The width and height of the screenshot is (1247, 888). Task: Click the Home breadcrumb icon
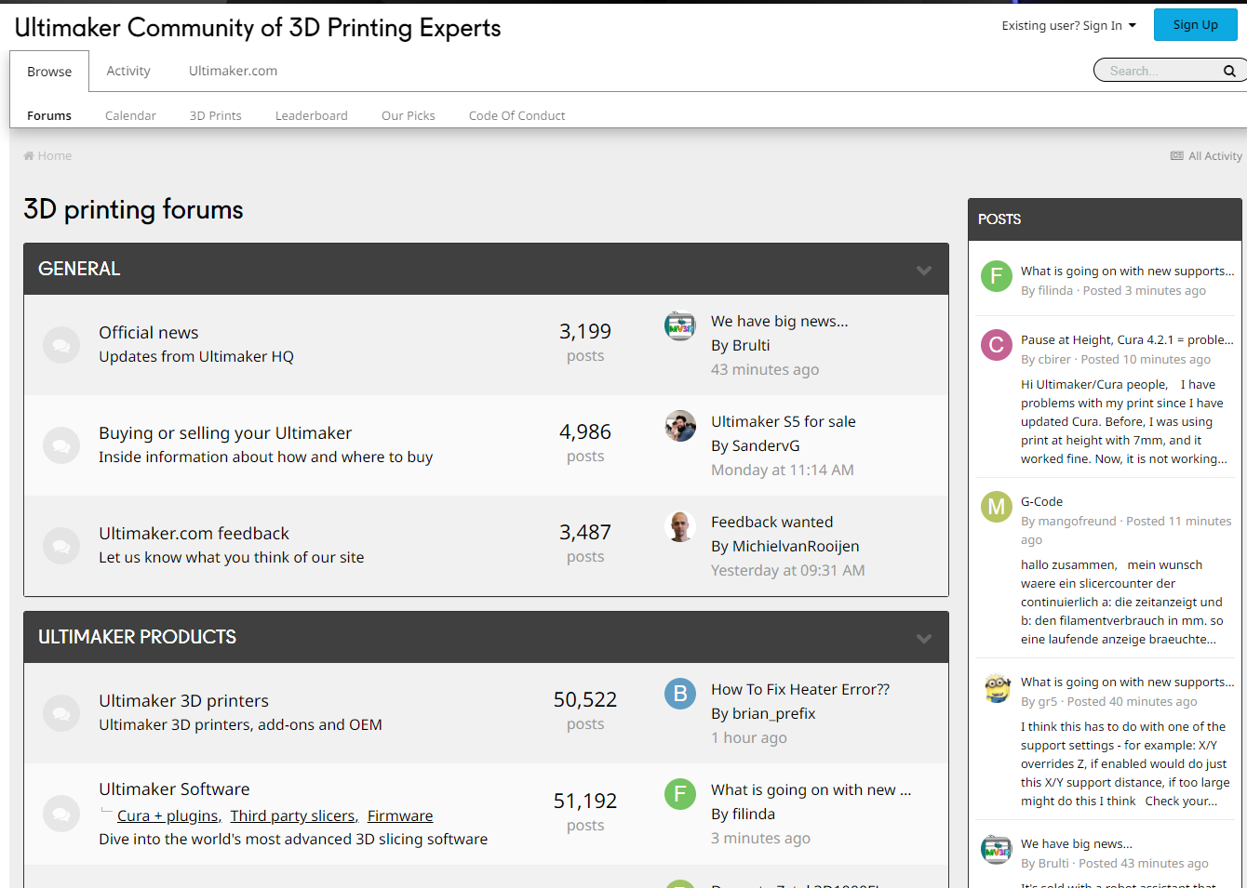(x=29, y=156)
